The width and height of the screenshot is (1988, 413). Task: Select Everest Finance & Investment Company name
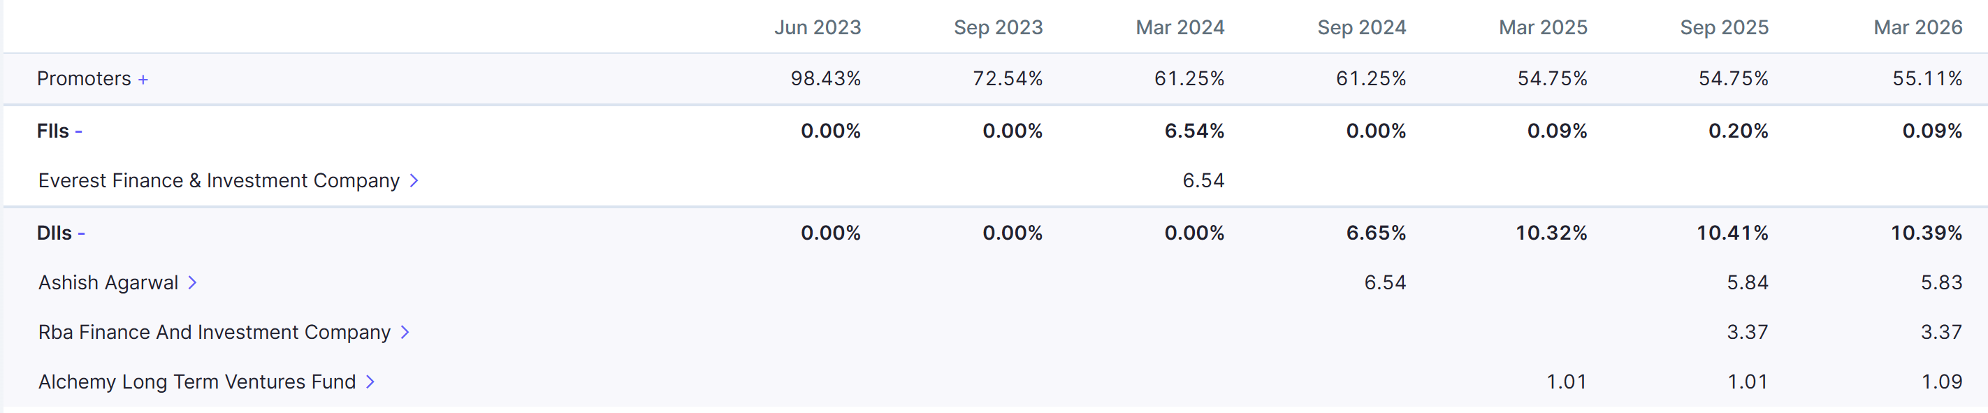[x=219, y=180]
